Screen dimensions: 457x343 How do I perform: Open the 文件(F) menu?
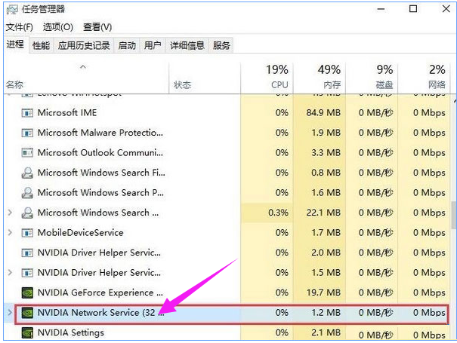click(19, 27)
